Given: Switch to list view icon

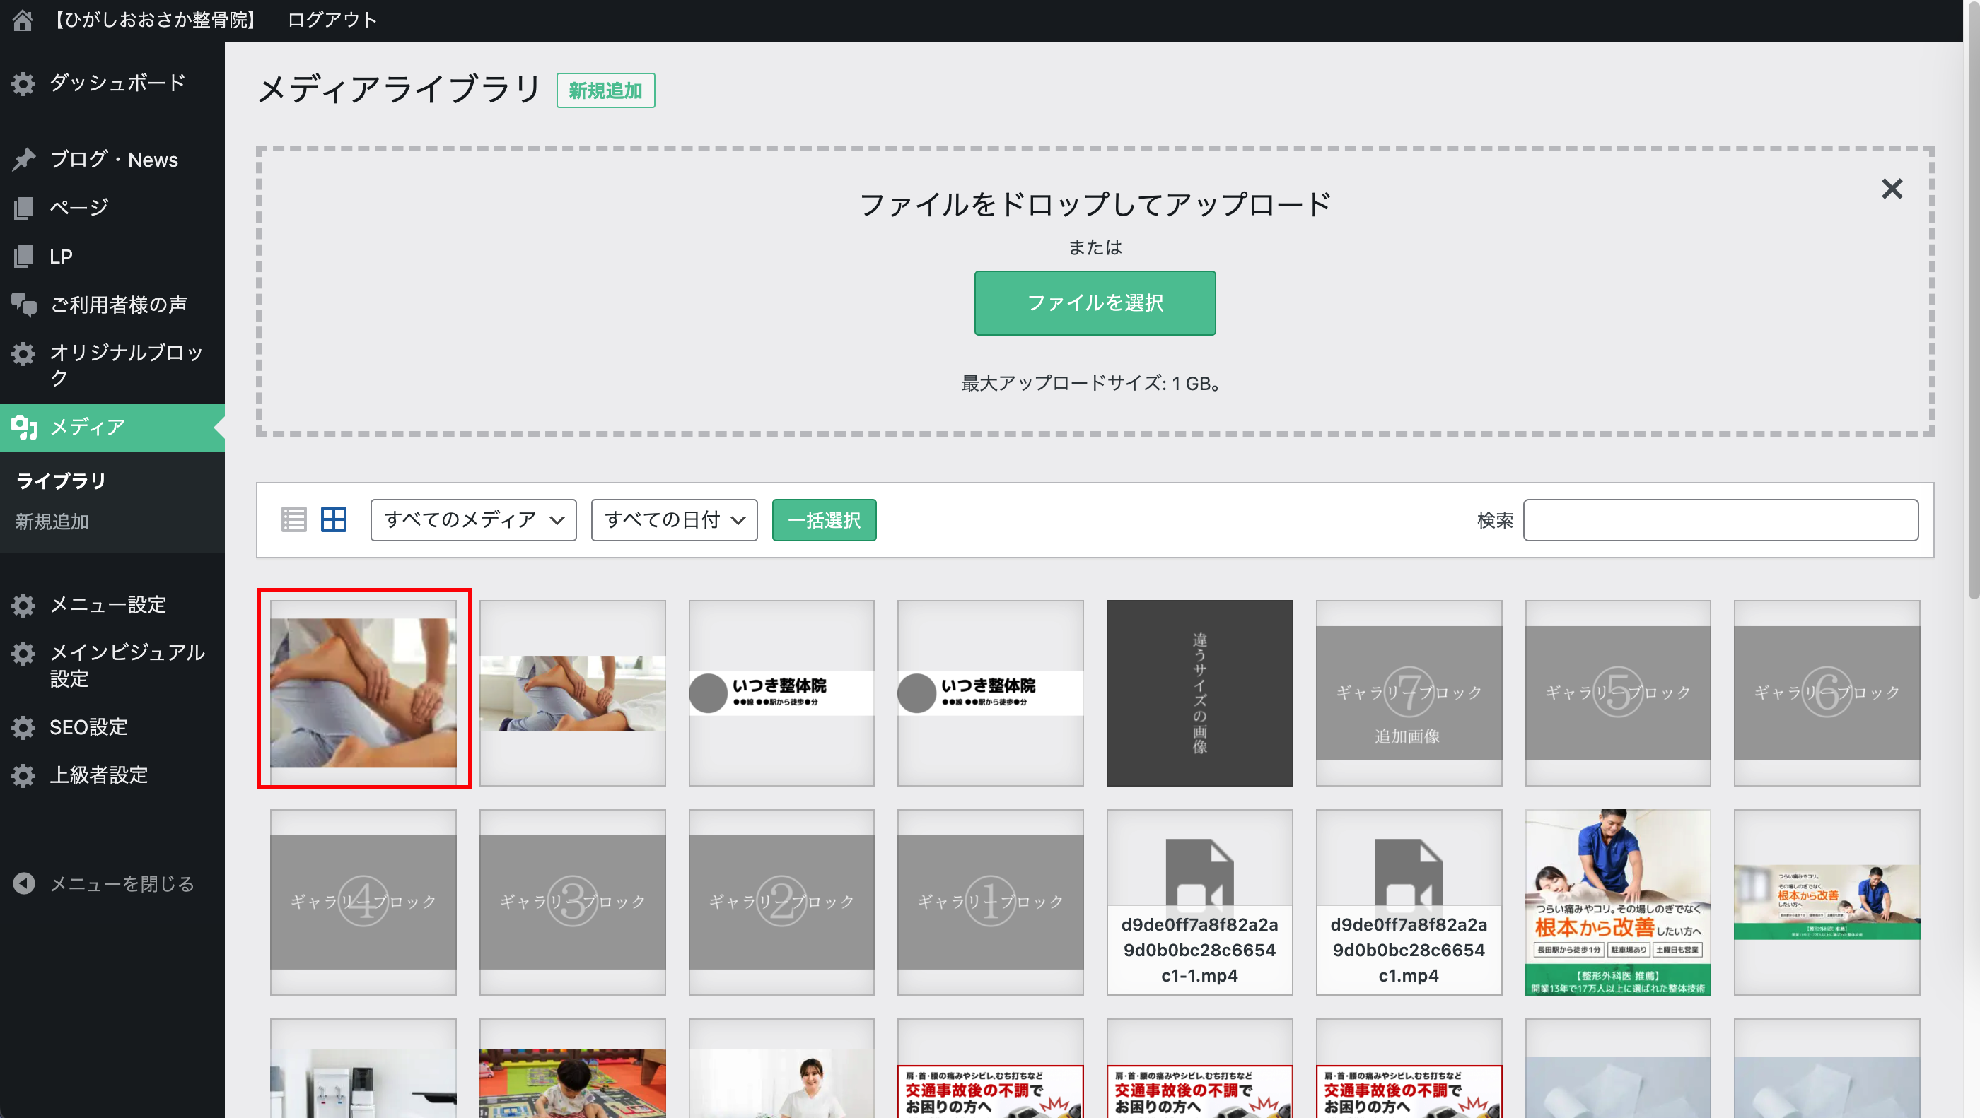Looking at the screenshot, I should 293,520.
